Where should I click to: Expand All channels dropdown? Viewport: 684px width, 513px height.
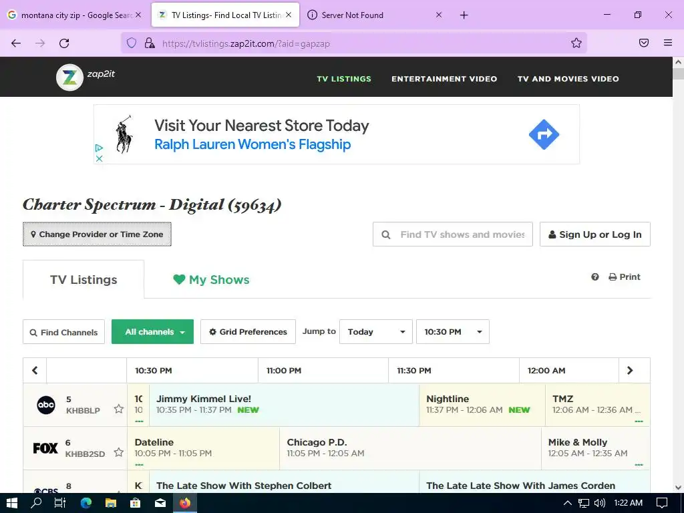[153, 332]
